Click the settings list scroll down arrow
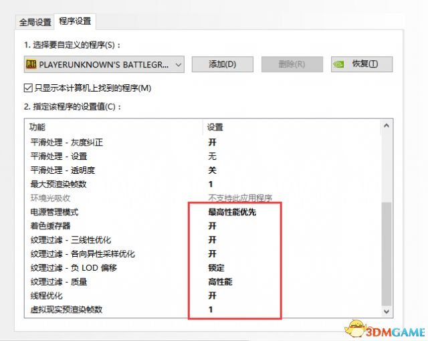428x341 pixels. [387, 312]
